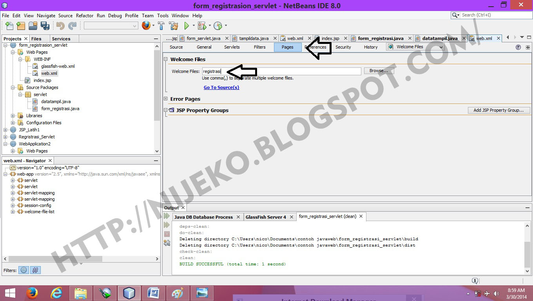Screen dimensions: 533x301
Task: Expand the Configuration Files node
Action: [x=13, y=123]
